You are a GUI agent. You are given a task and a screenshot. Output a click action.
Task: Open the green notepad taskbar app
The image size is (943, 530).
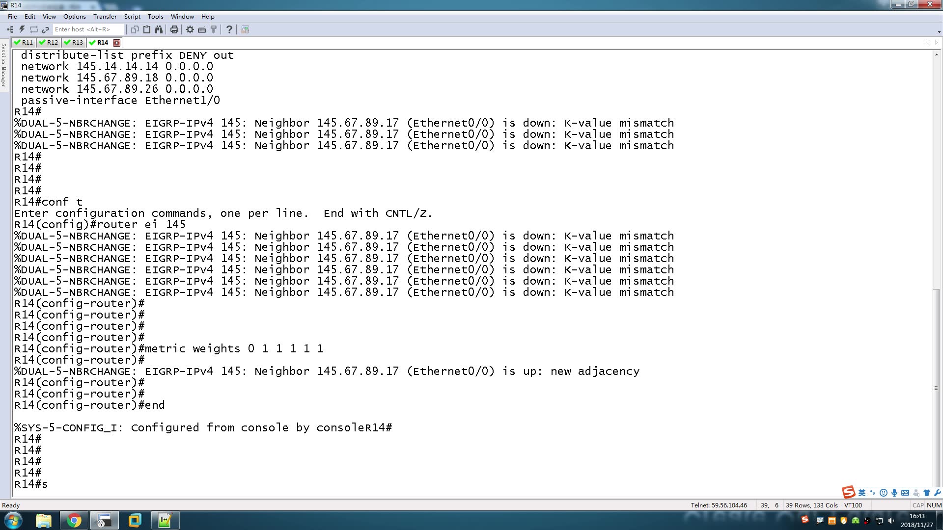(165, 521)
